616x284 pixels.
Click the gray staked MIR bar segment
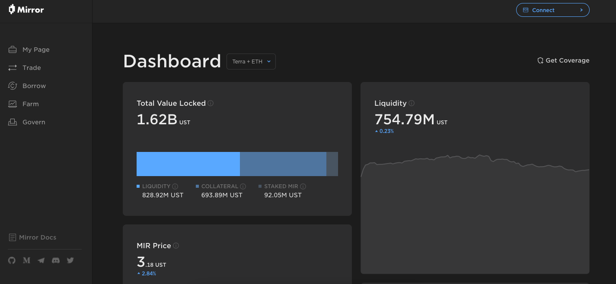point(332,164)
